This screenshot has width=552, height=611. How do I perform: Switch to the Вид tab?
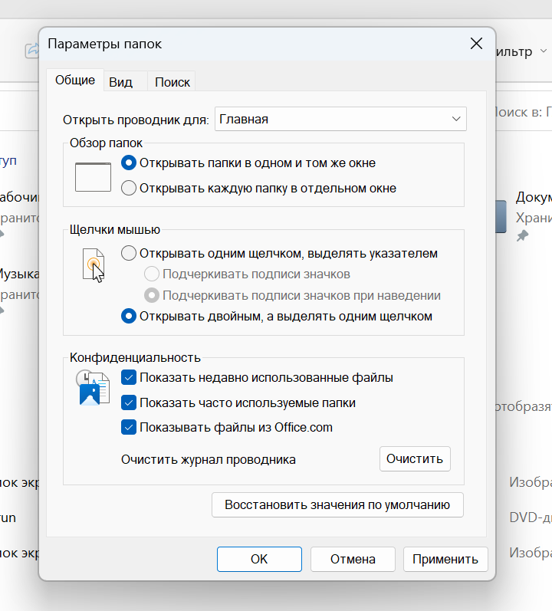[120, 82]
